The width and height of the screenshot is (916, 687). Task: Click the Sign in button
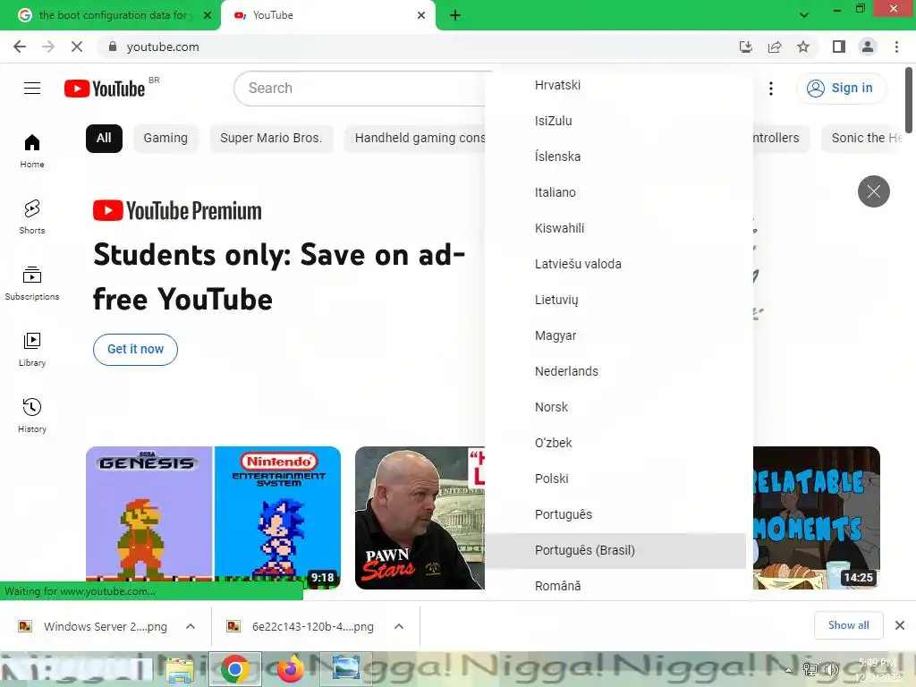841,89
